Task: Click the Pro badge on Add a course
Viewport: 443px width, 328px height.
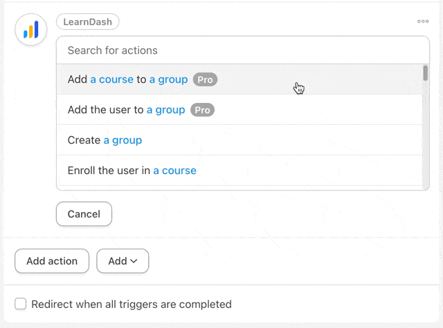Action: [205, 80]
